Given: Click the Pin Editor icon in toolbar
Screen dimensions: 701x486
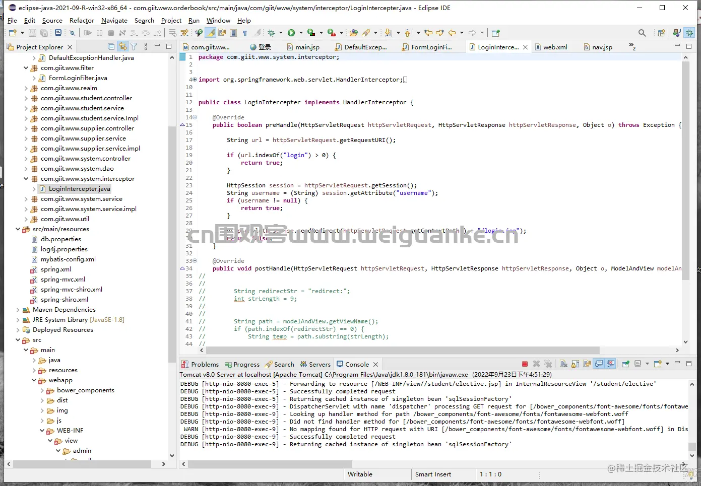Looking at the screenshot, I should 495,33.
